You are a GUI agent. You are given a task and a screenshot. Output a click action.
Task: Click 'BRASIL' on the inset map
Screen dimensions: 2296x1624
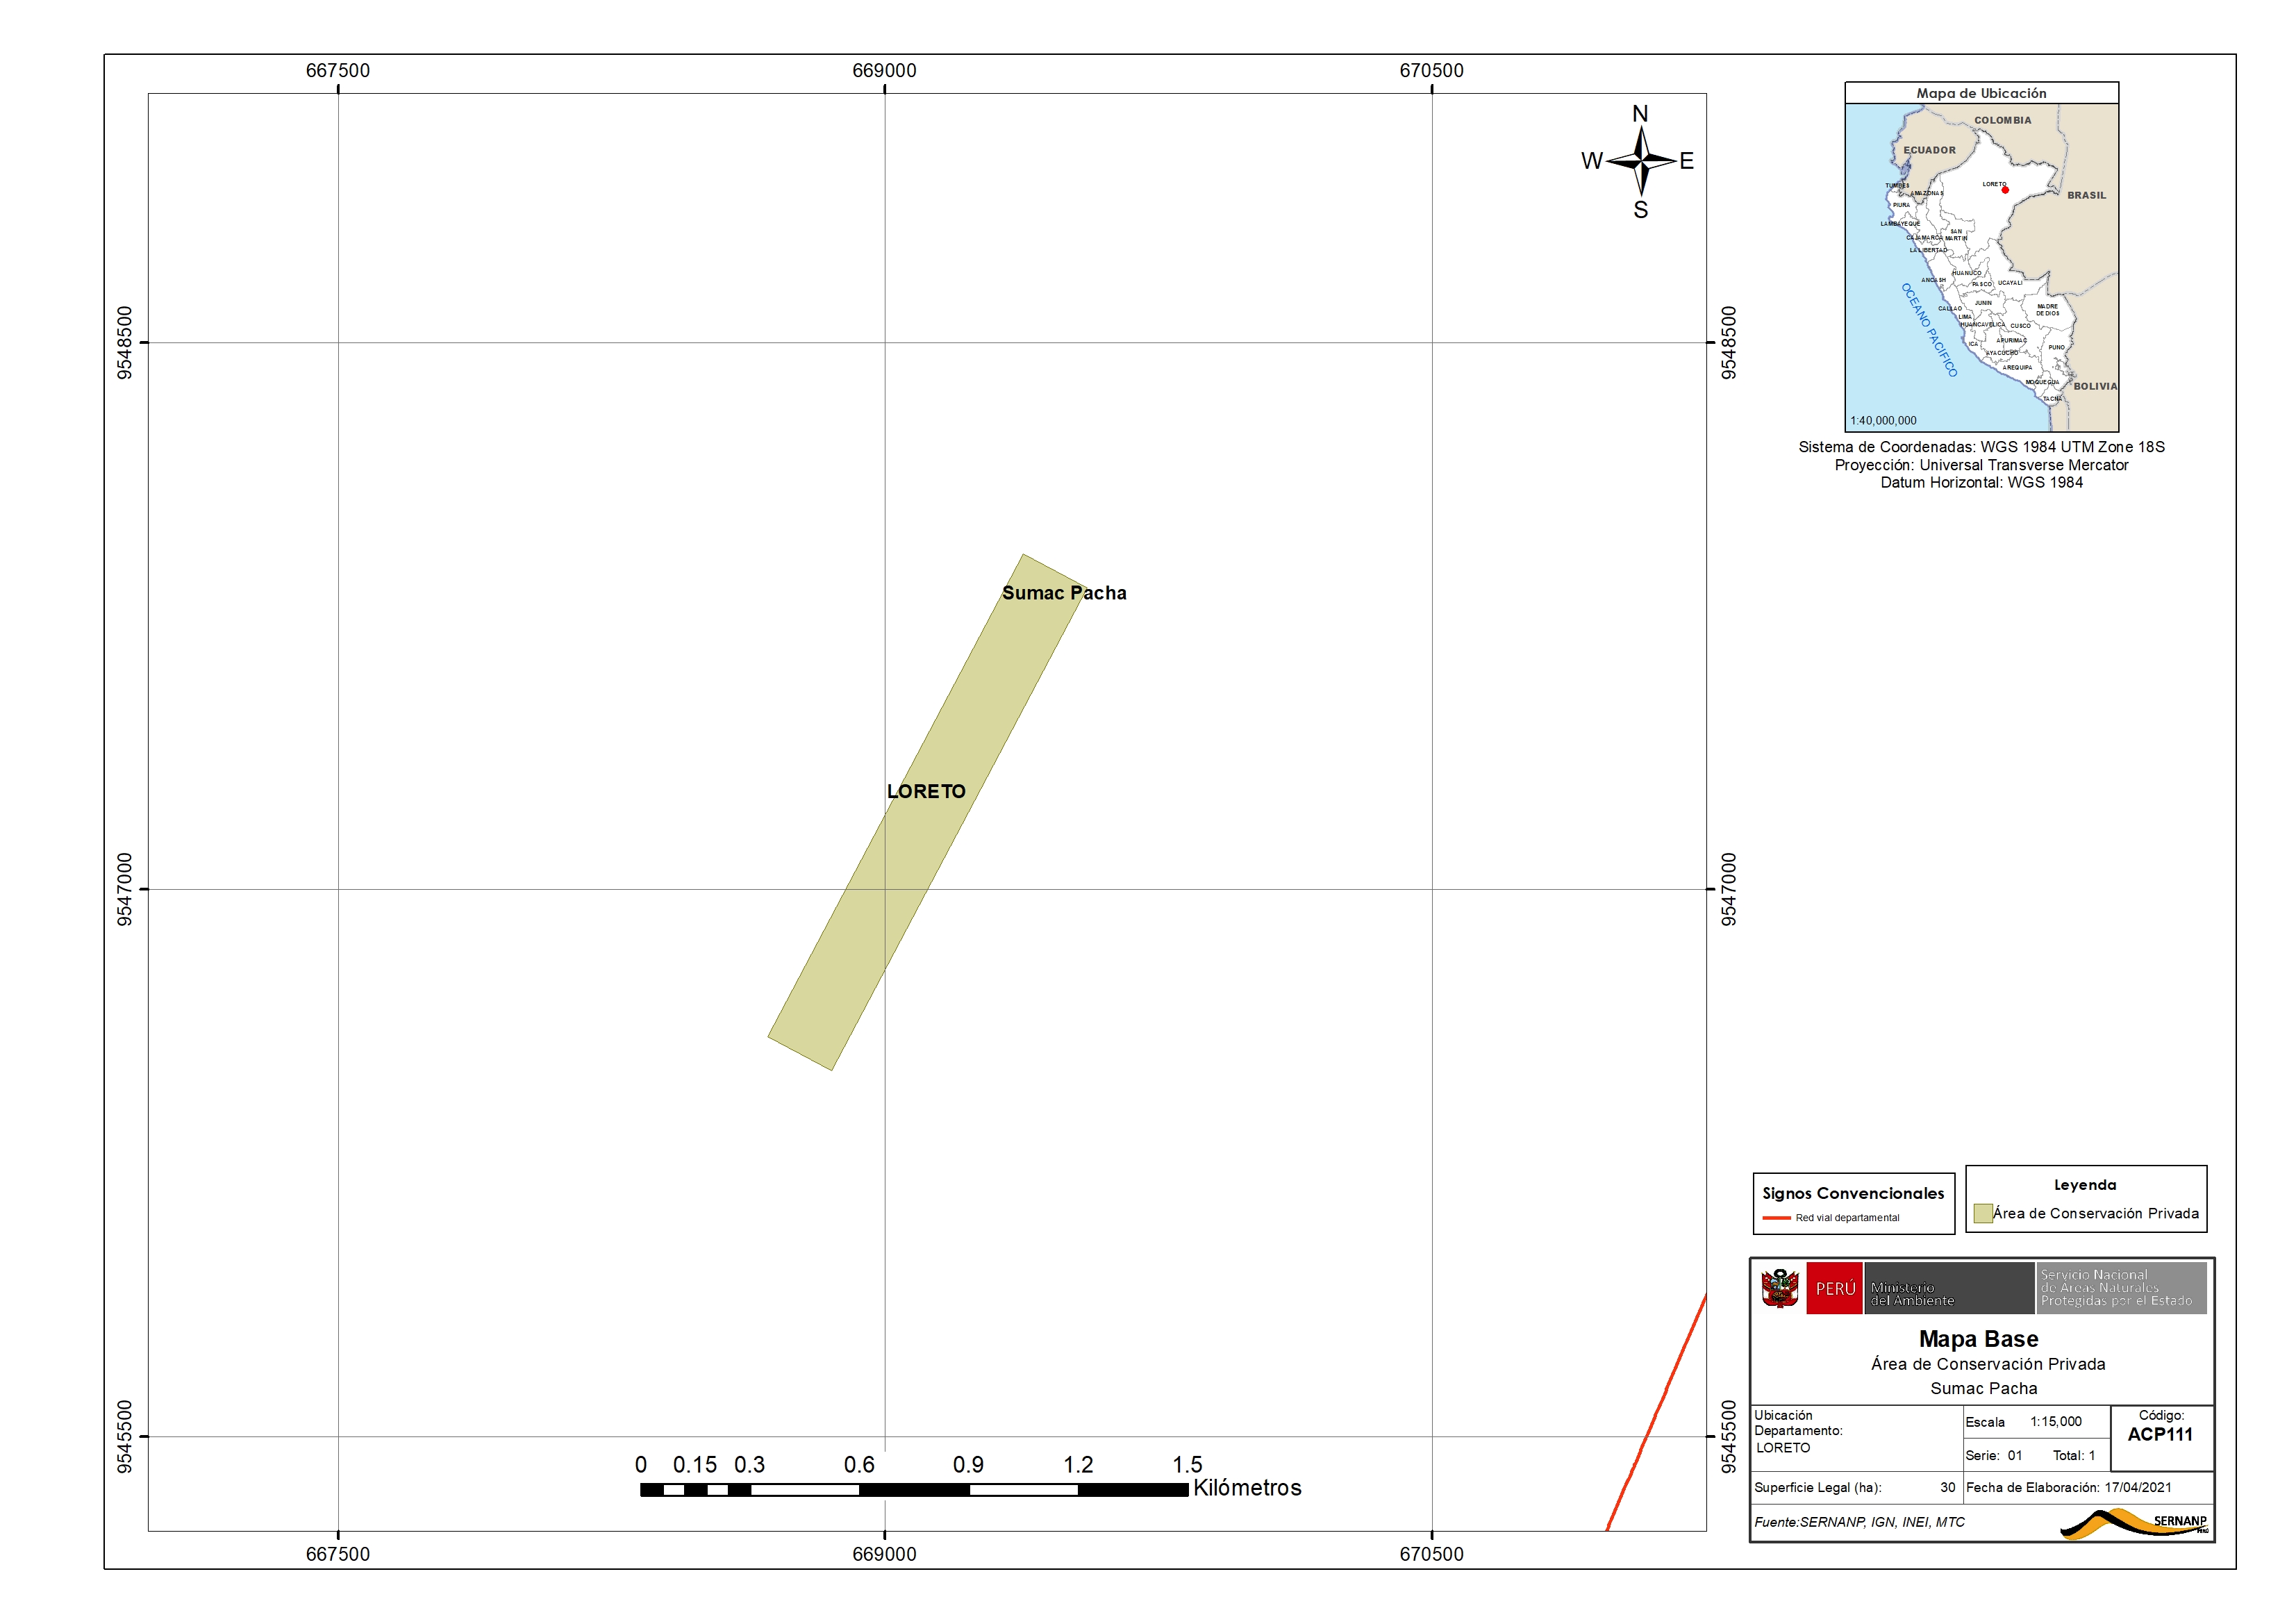pos(2086,195)
